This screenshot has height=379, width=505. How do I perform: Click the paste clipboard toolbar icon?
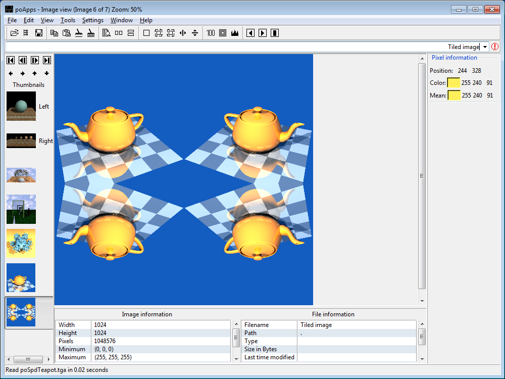[66, 33]
